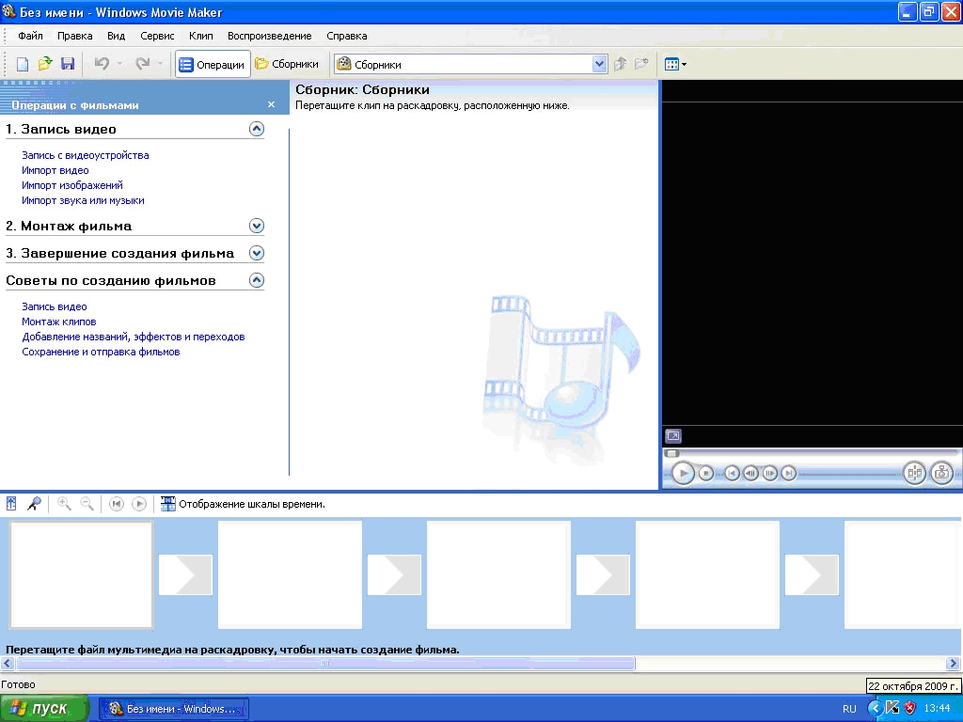Jump forward to end of preview
This screenshot has height=722, width=963.
[789, 474]
